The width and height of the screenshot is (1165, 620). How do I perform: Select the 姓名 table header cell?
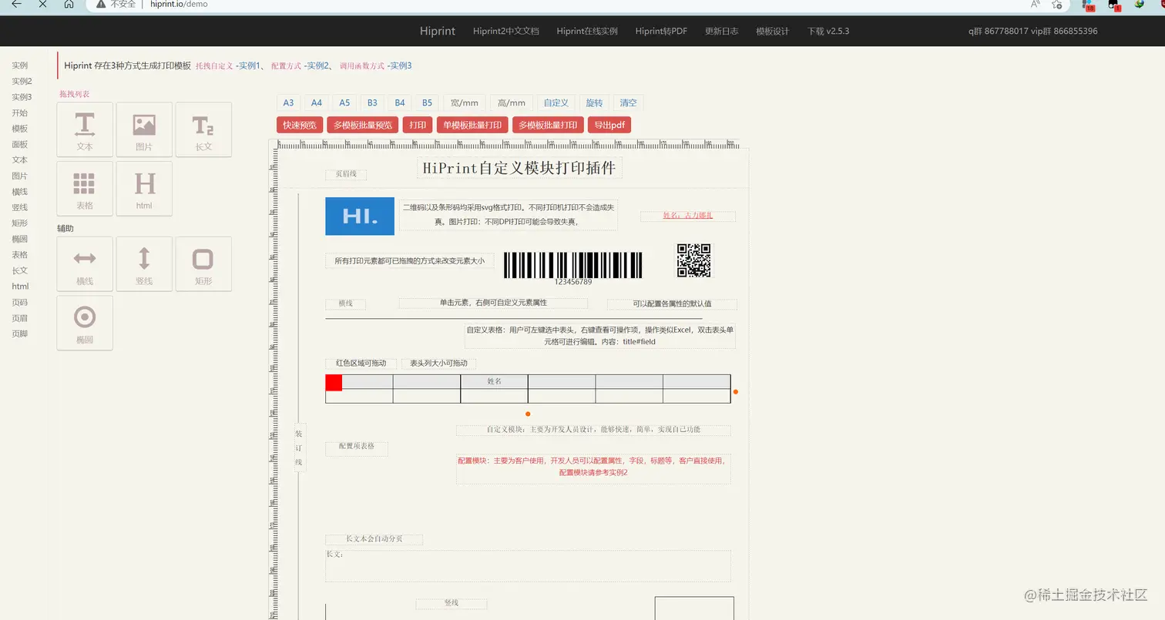(x=494, y=381)
